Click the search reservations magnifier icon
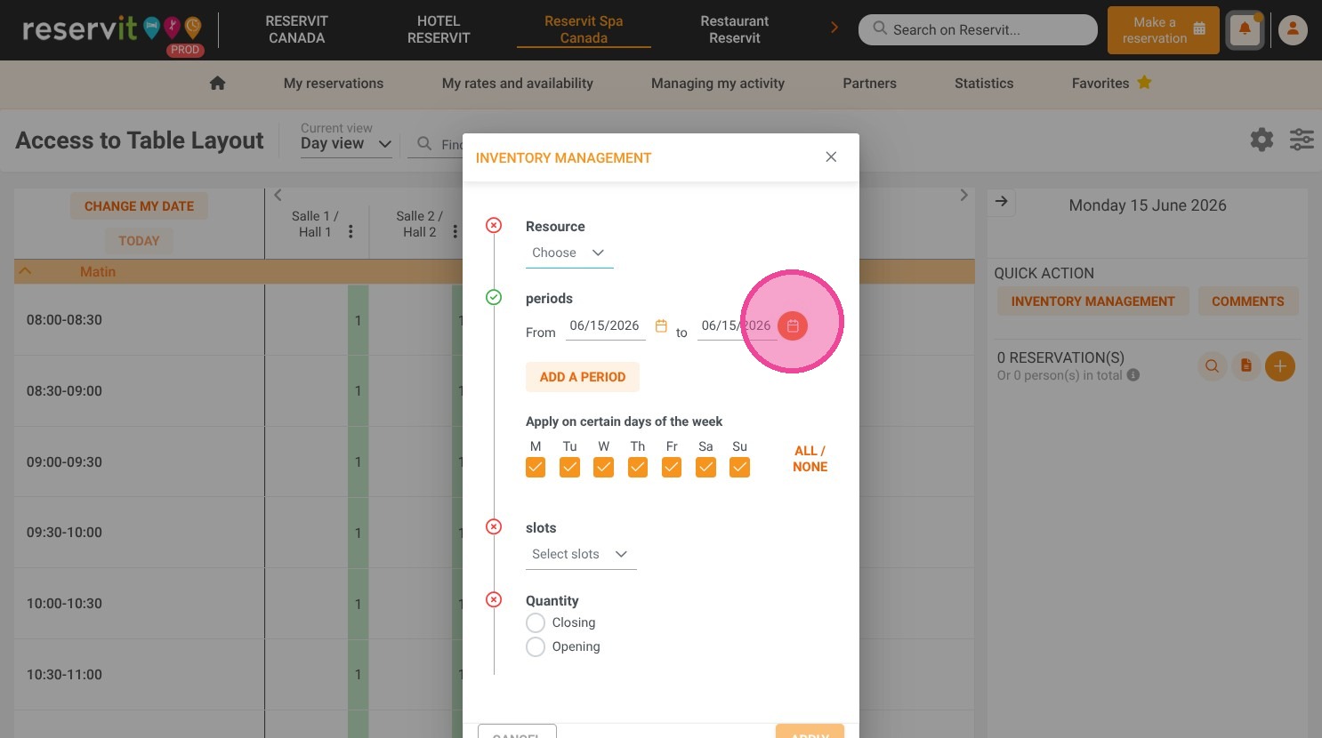 pyautogui.click(x=1212, y=365)
